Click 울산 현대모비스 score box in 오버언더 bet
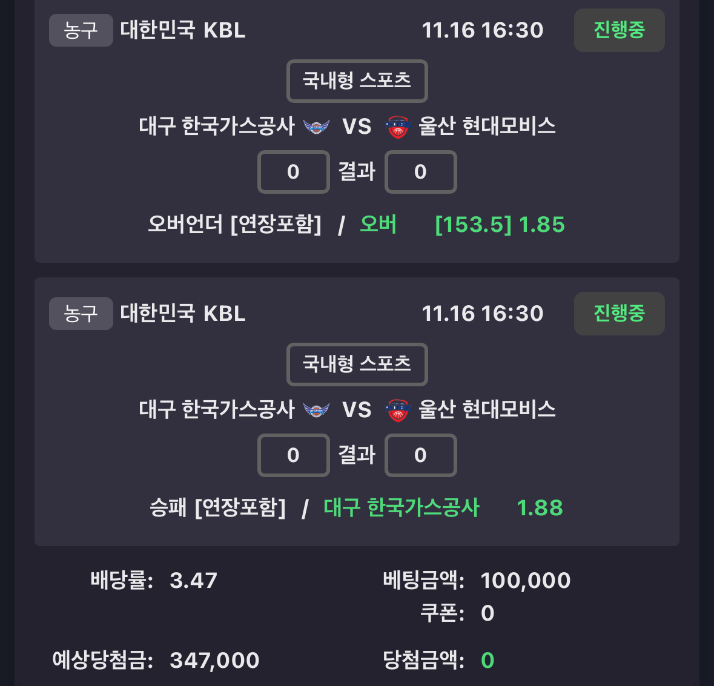The height and width of the screenshot is (686, 714). (420, 172)
